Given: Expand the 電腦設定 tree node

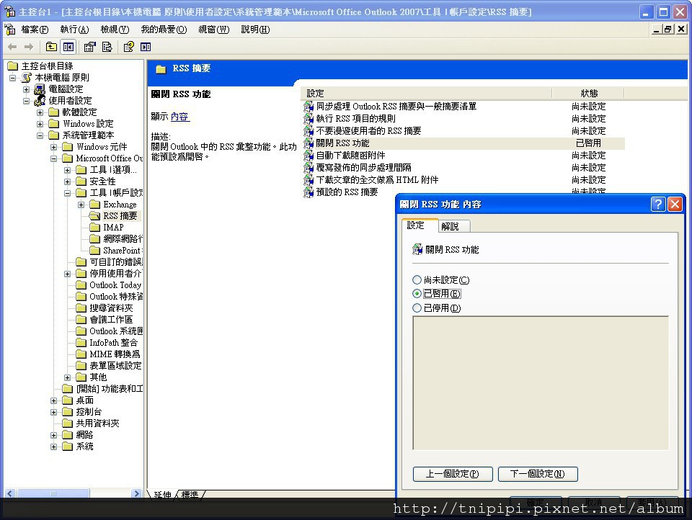Looking at the screenshot, I should coord(27,89).
